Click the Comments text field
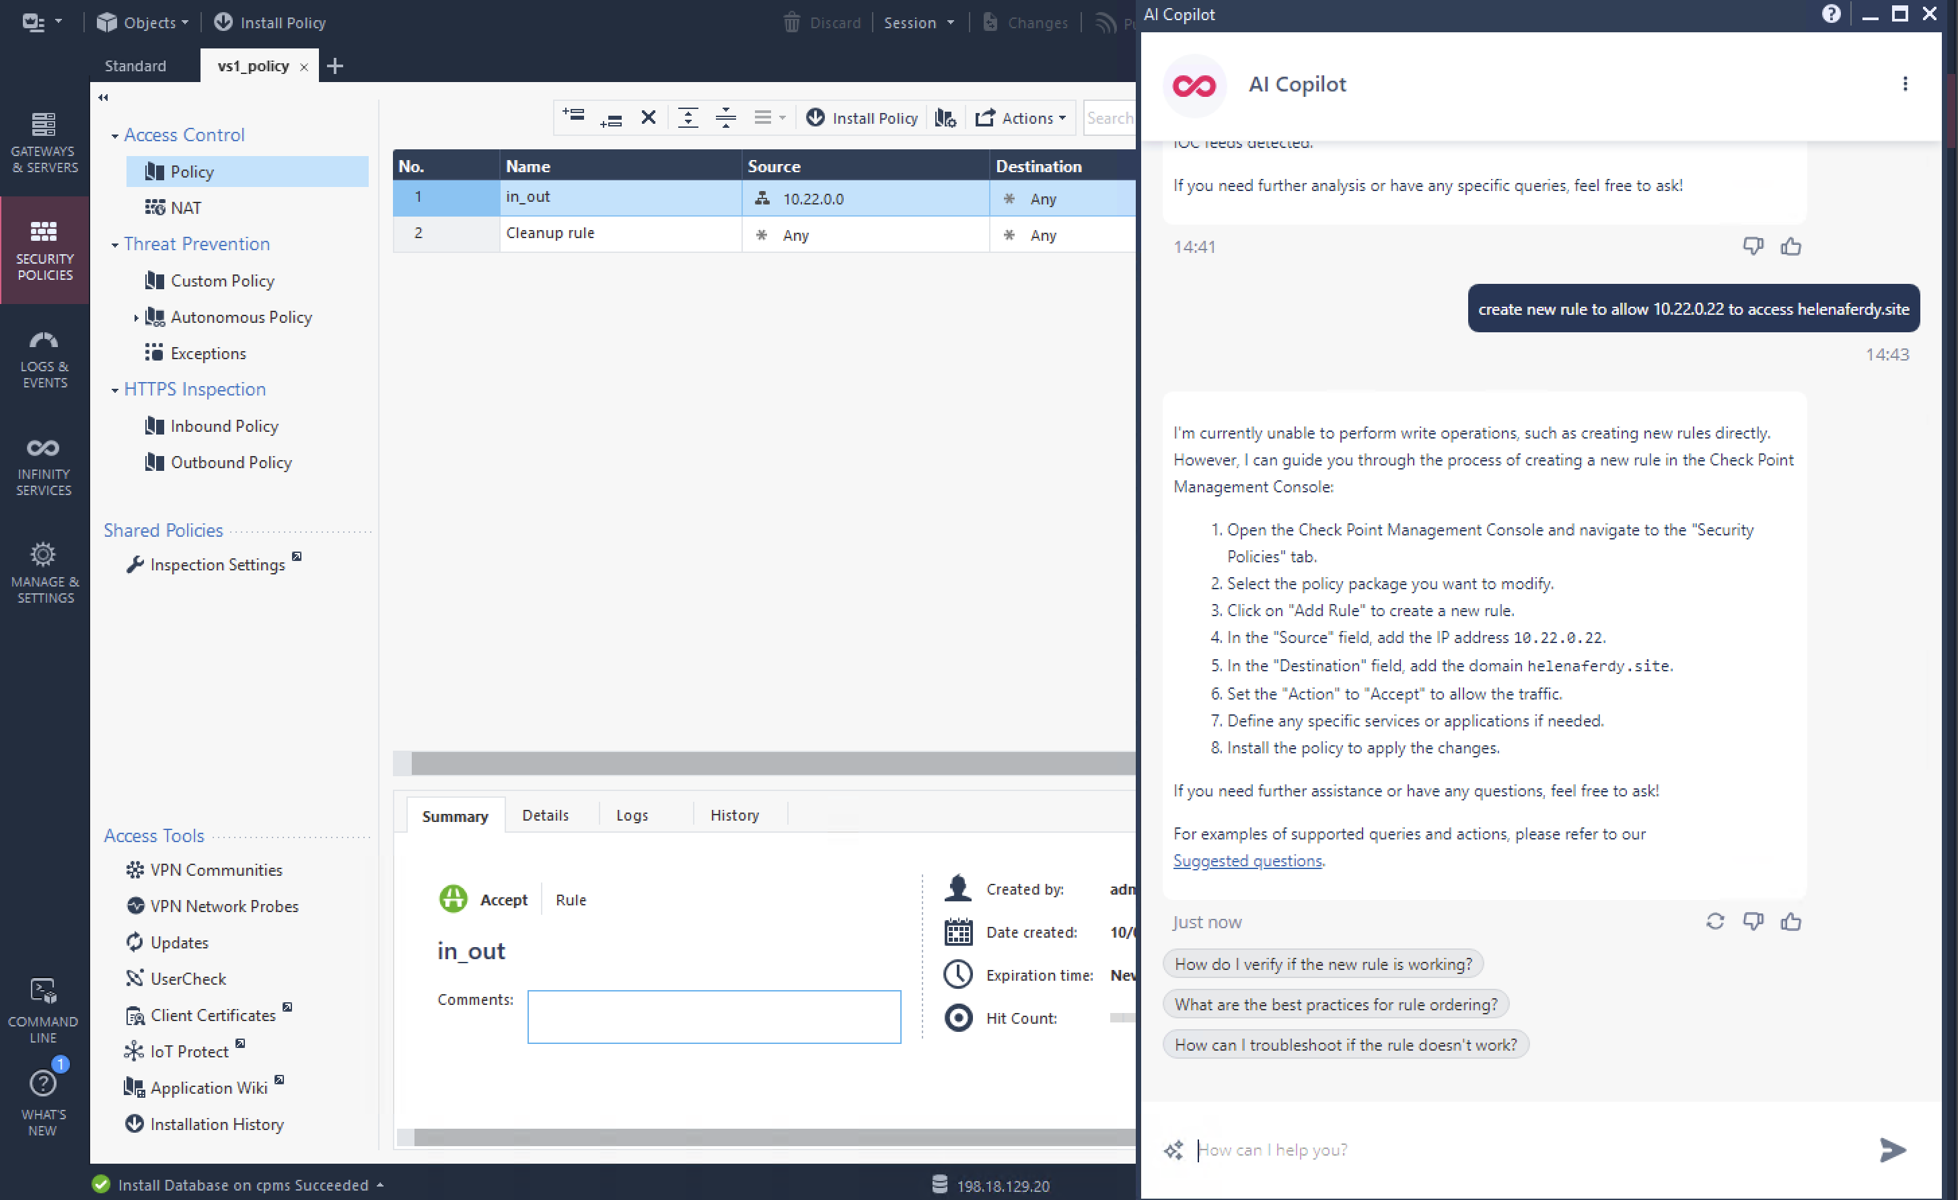The height and width of the screenshot is (1200, 1958). [x=714, y=1016]
